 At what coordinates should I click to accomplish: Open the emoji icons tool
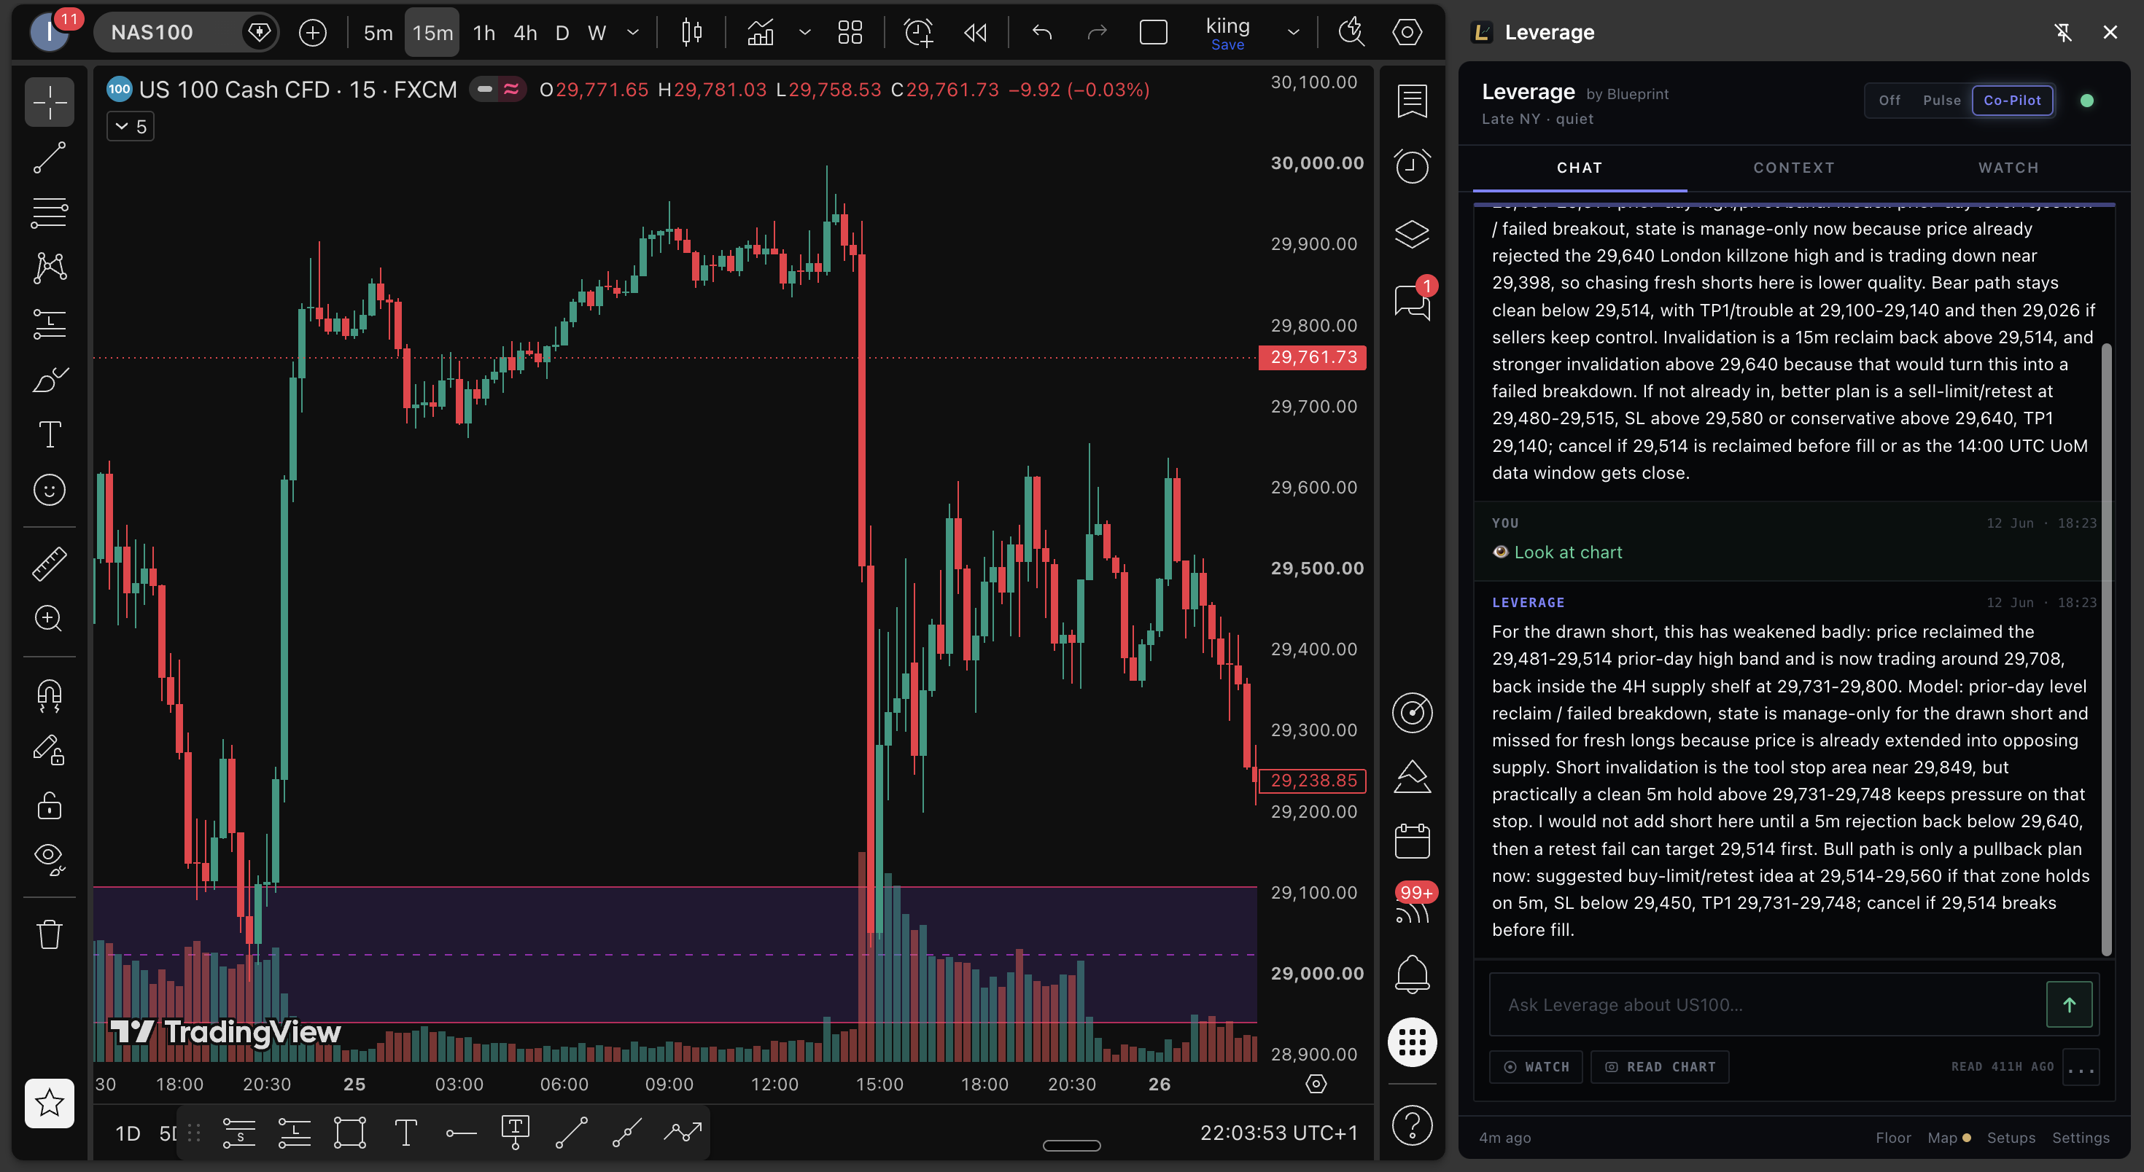[49, 490]
